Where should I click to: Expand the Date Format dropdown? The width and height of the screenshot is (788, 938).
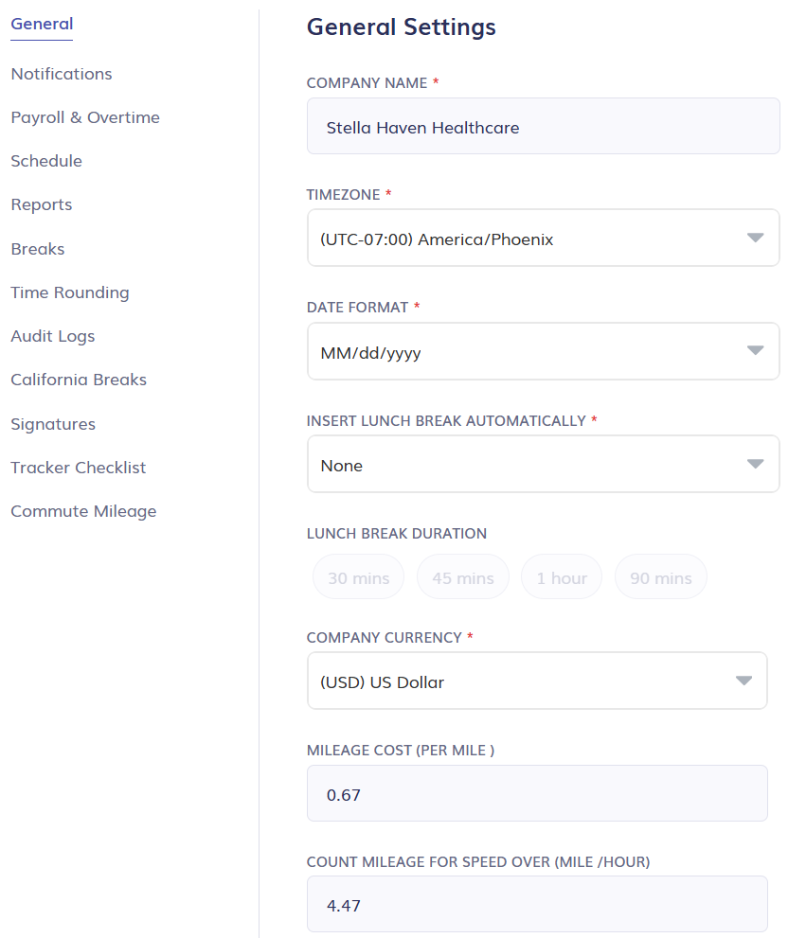tap(543, 351)
